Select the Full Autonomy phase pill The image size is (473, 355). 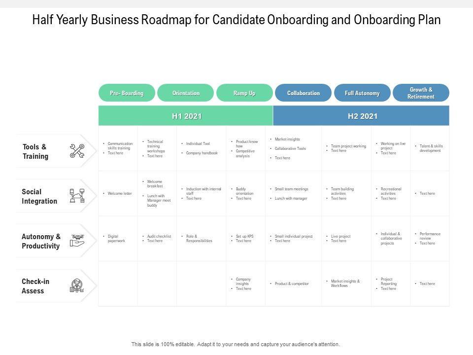tap(362, 93)
